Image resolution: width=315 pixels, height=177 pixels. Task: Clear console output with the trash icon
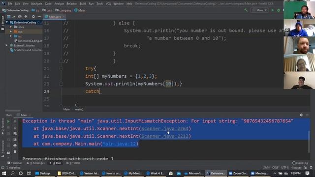coord(15,151)
